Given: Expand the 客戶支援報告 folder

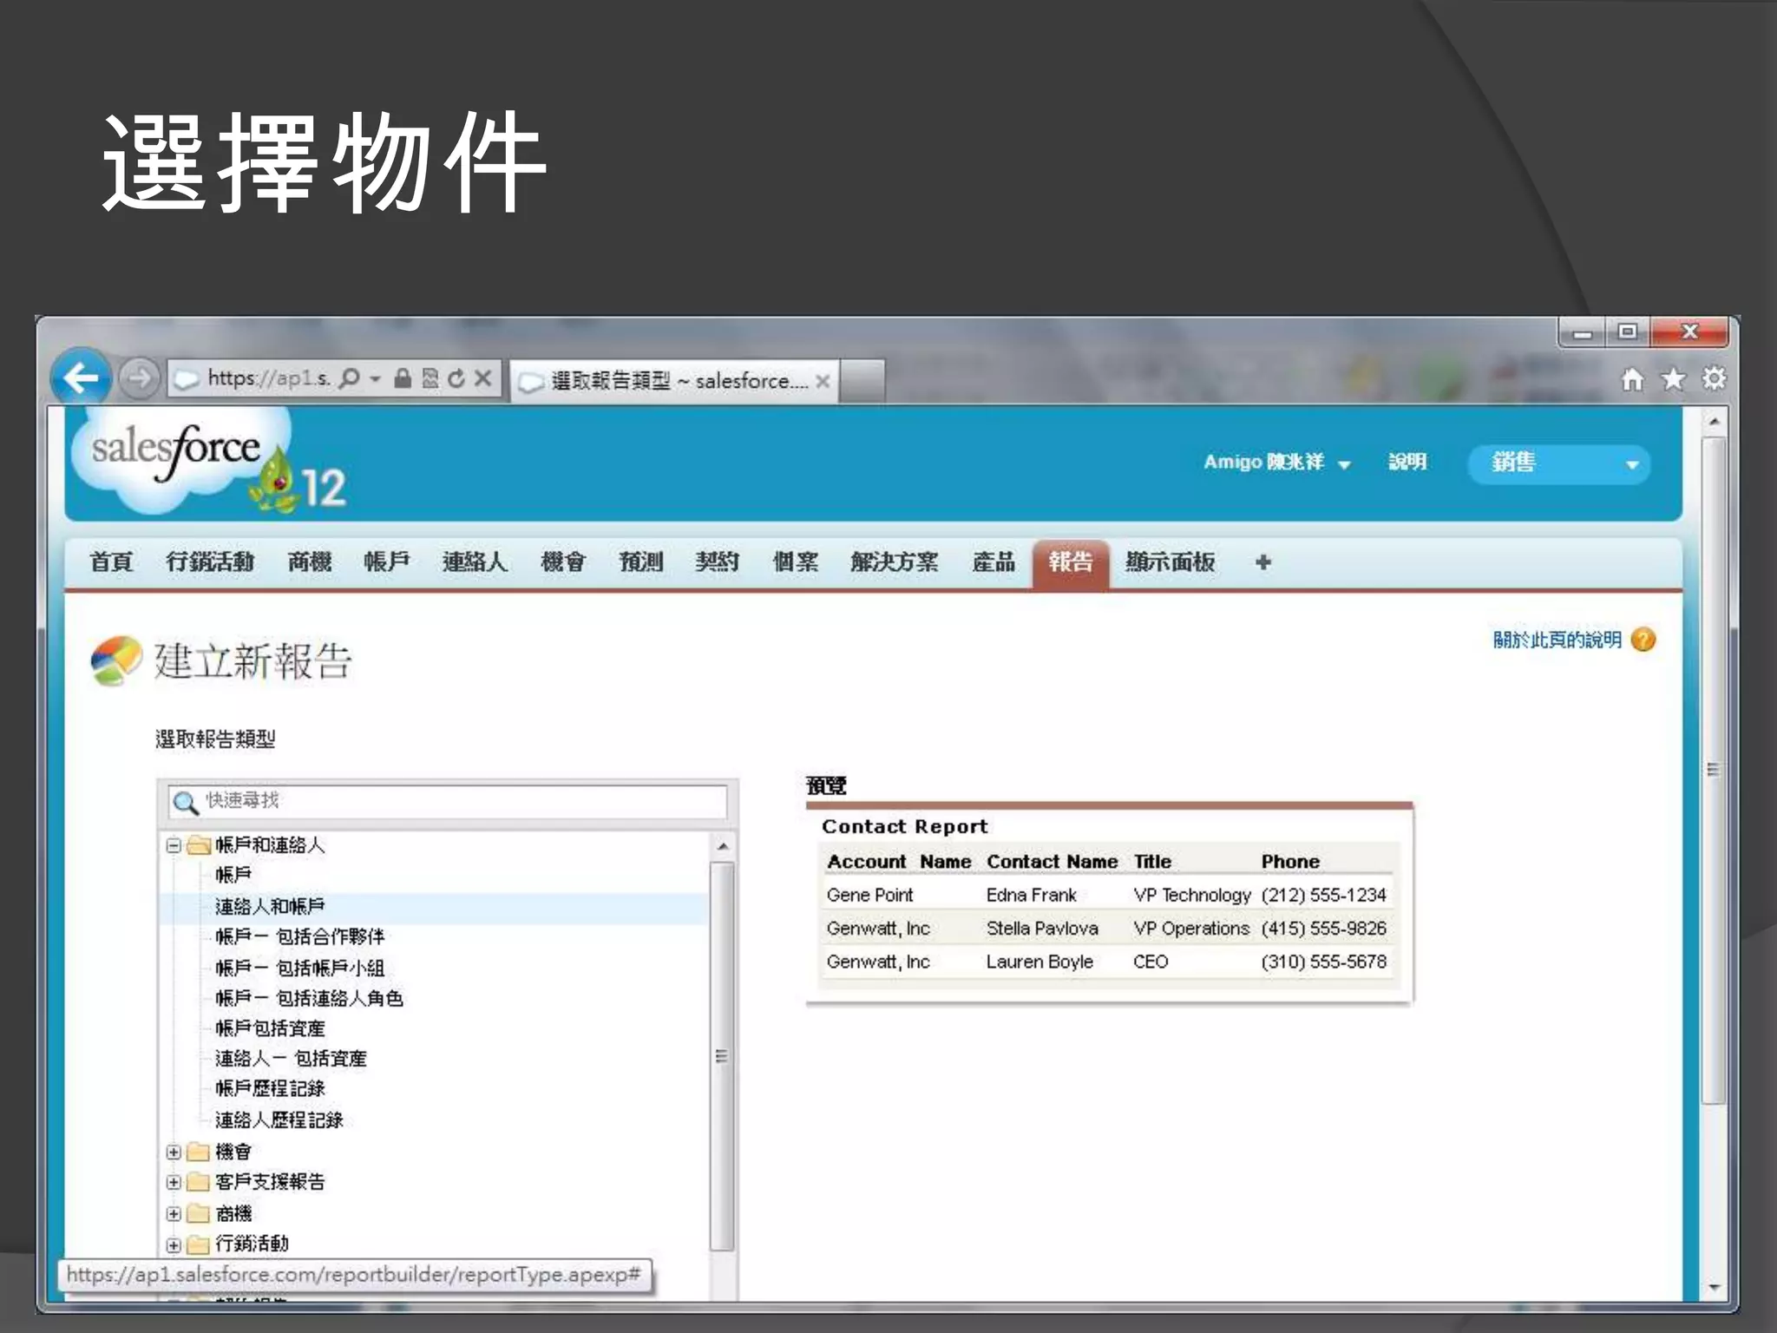Looking at the screenshot, I should point(174,1182).
